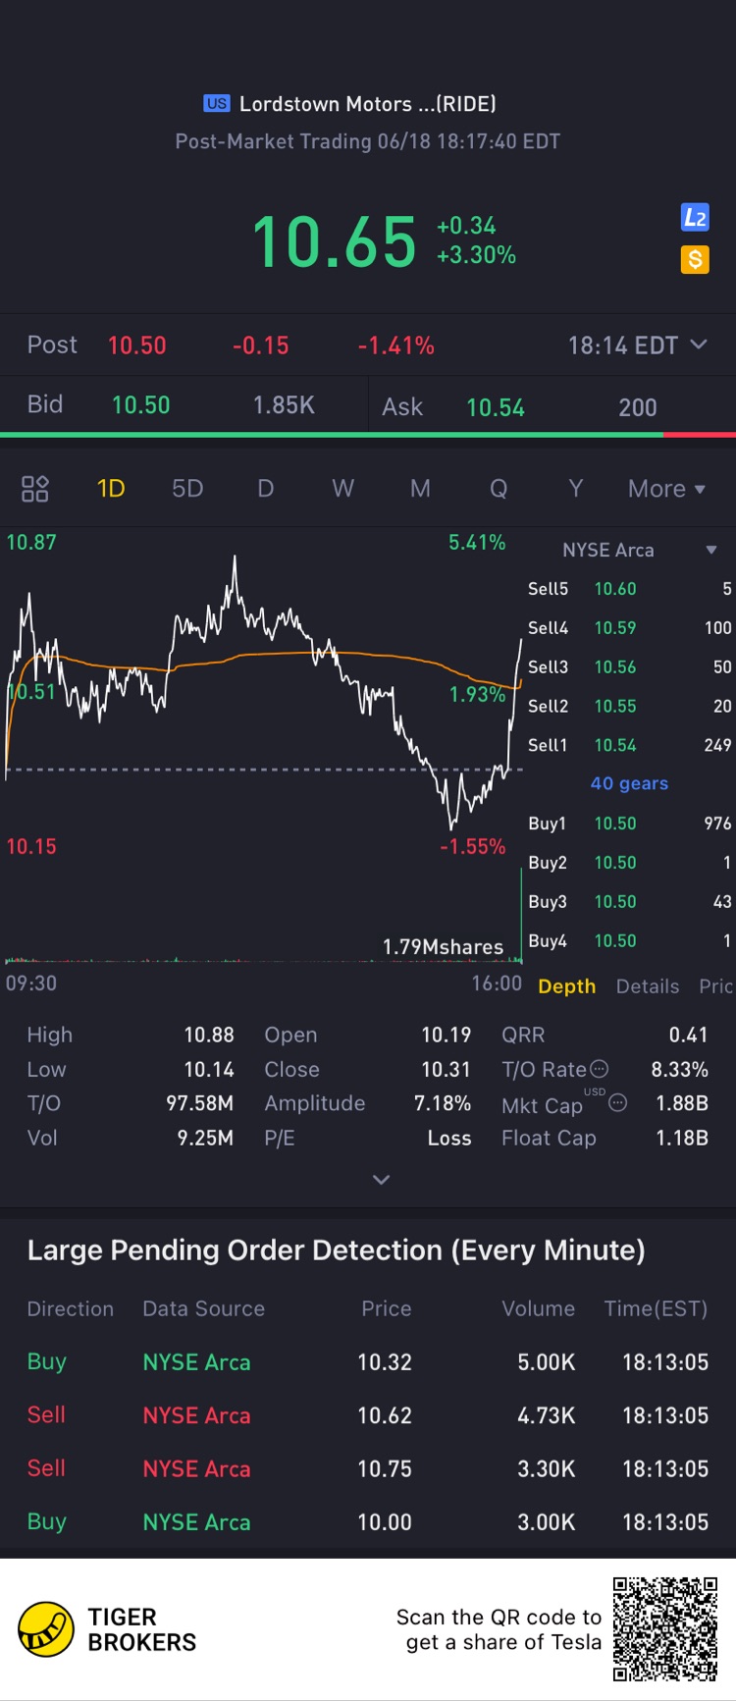
Task: Tap the Float Cap 1.18B value
Action: [x=682, y=1138]
